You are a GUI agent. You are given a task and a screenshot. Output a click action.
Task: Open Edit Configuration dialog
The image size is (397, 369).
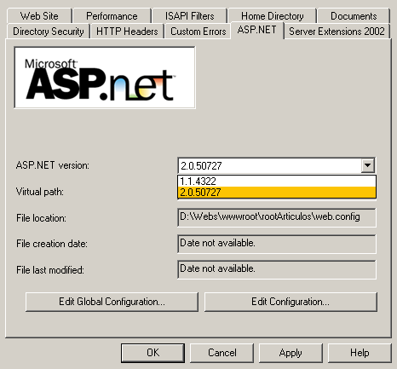point(291,302)
